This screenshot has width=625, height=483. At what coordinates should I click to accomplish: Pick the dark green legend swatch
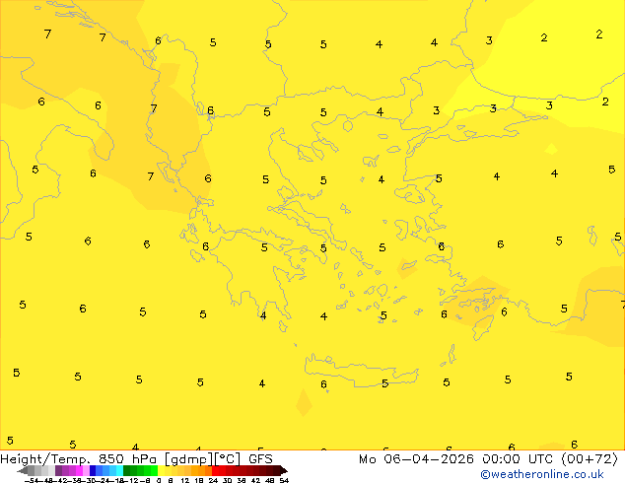[127, 470]
